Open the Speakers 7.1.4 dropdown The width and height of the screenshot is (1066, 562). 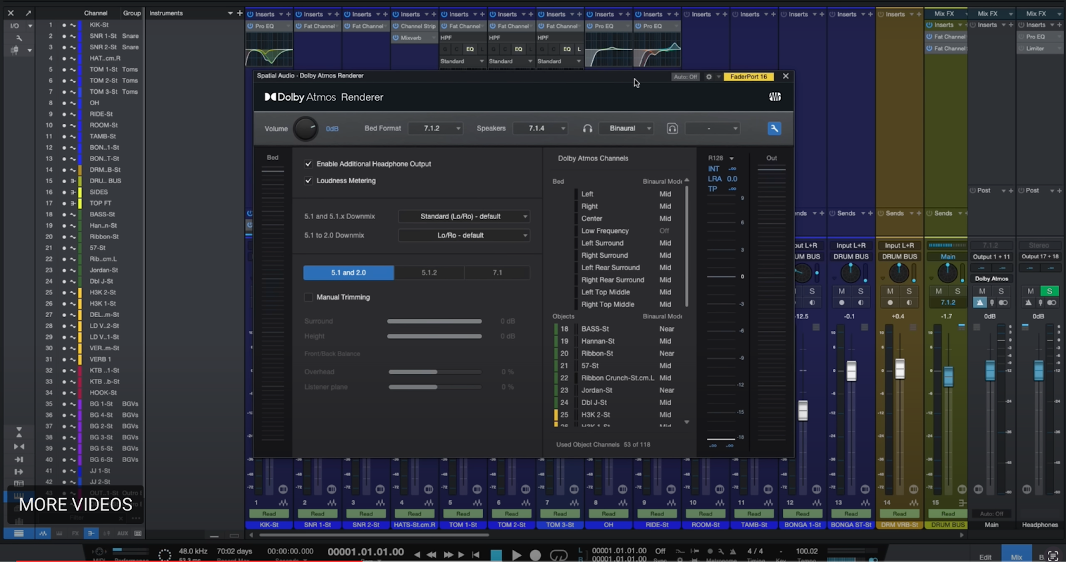540,129
